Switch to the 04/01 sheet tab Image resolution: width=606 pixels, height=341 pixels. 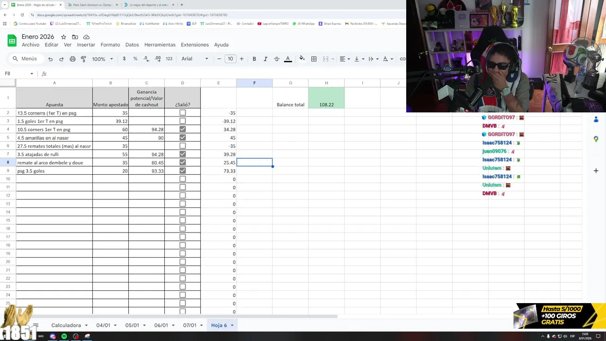click(103, 325)
